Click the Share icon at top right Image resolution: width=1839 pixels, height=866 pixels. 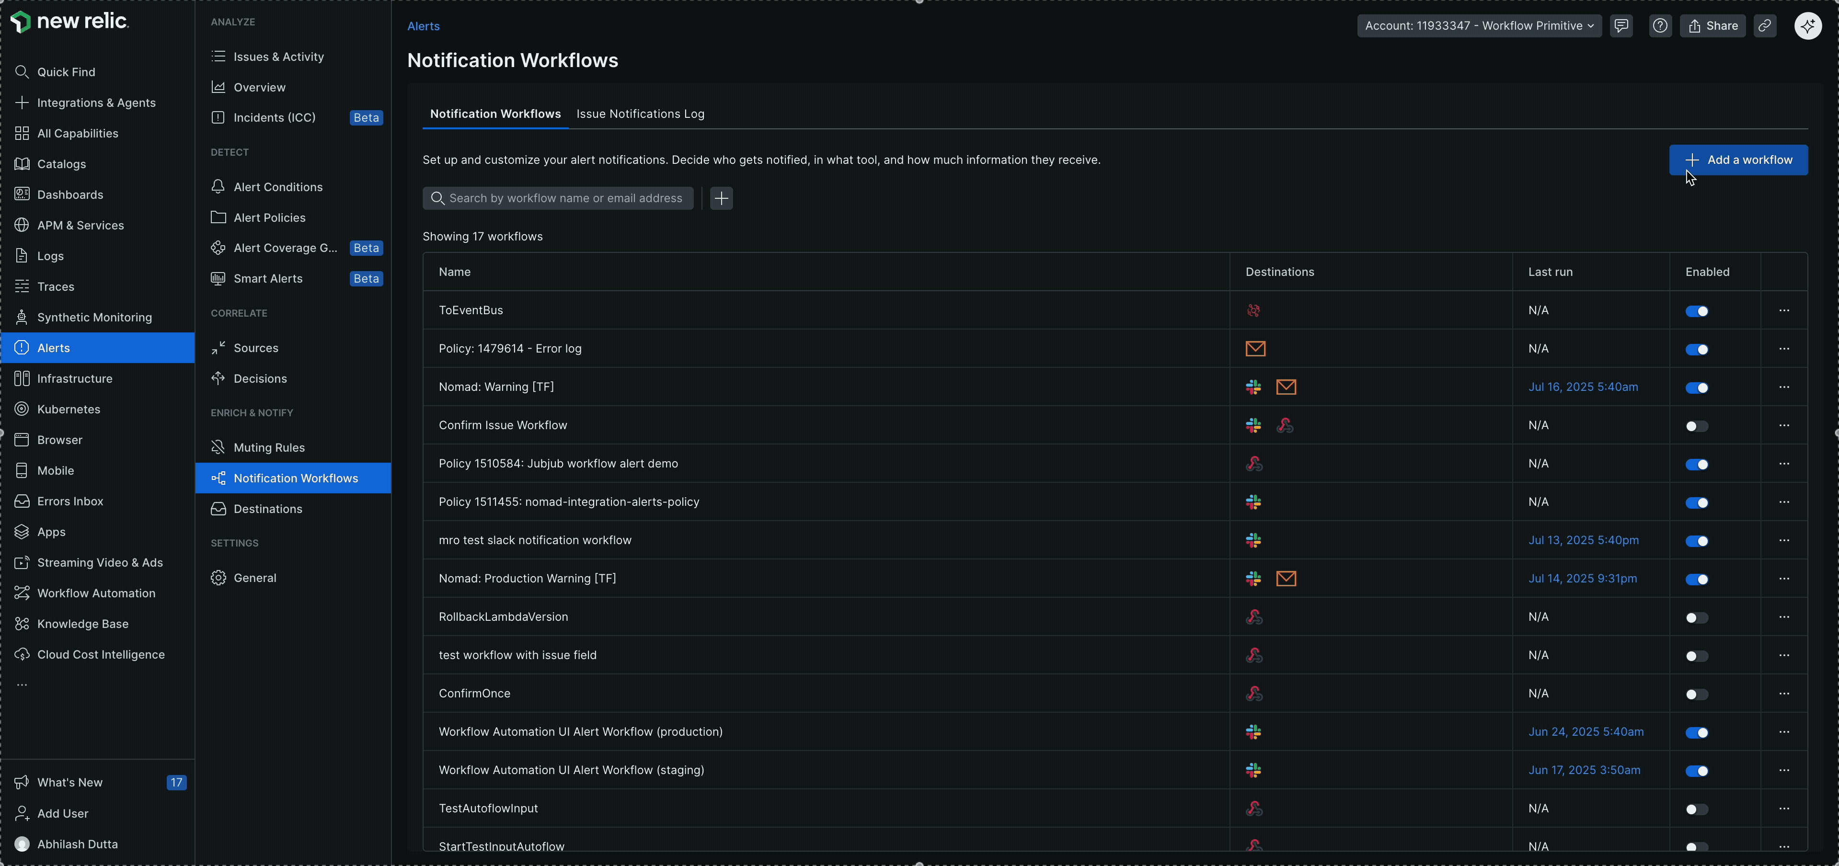point(1713,26)
